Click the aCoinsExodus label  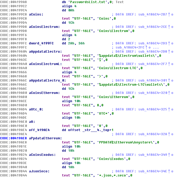click(42, 155)
